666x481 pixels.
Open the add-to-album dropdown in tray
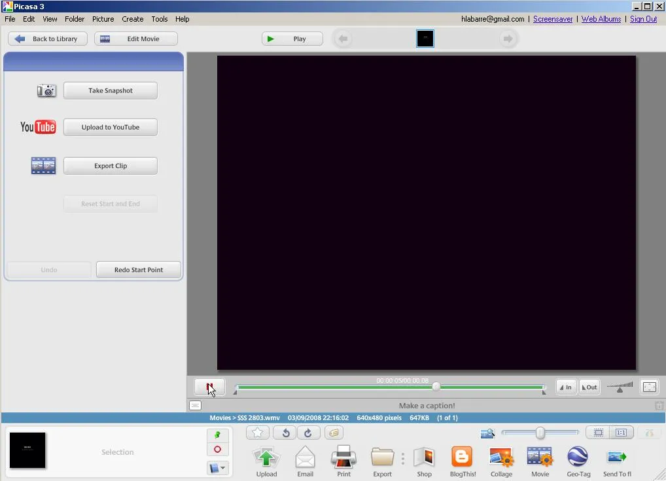pyautogui.click(x=217, y=468)
